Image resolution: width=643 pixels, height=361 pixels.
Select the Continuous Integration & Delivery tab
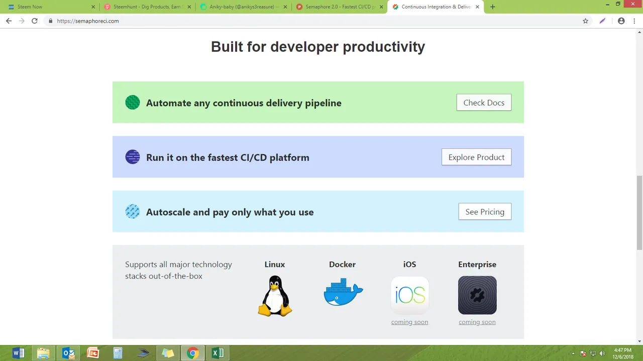click(435, 7)
